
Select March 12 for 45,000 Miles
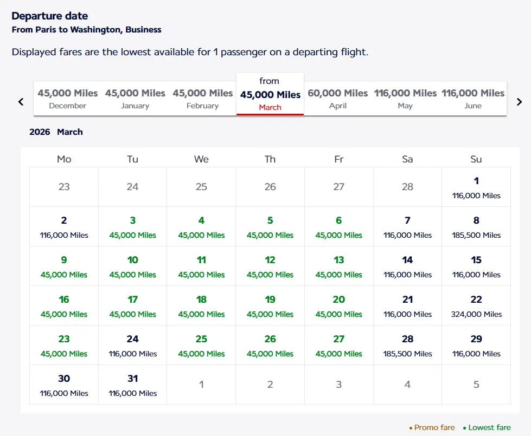[x=270, y=266]
